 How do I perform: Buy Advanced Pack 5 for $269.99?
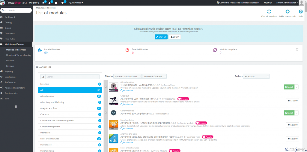coord(293,125)
